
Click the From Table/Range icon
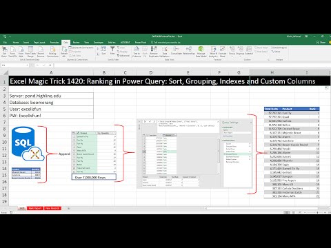[30, 52]
